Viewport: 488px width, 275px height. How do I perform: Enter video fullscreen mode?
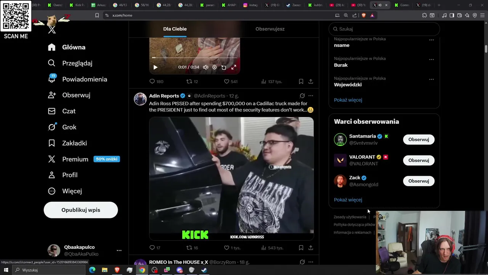point(234,67)
